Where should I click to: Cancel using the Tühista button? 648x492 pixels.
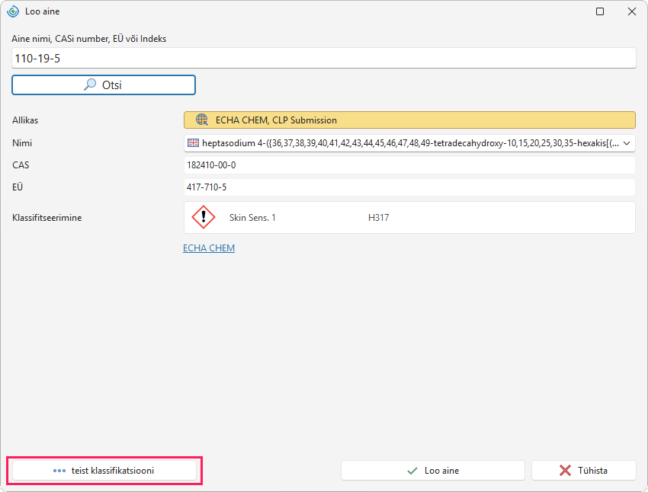tap(583, 471)
